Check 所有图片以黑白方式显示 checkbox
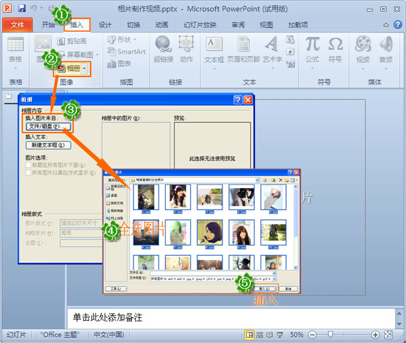Screen dimensions: 406x343 [x=28, y=173]
